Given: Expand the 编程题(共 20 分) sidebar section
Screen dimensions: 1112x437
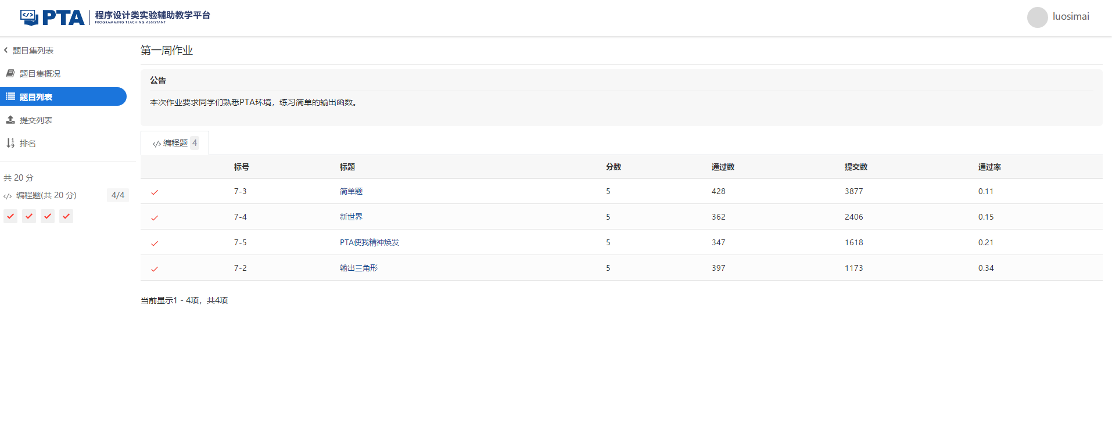Looking at the screenshot, I should (46, 195).
